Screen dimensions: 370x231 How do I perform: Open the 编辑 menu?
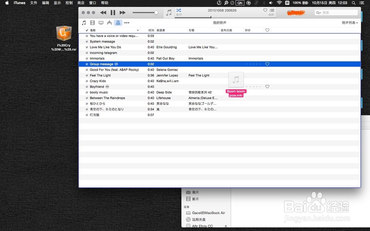click(46, 3)
